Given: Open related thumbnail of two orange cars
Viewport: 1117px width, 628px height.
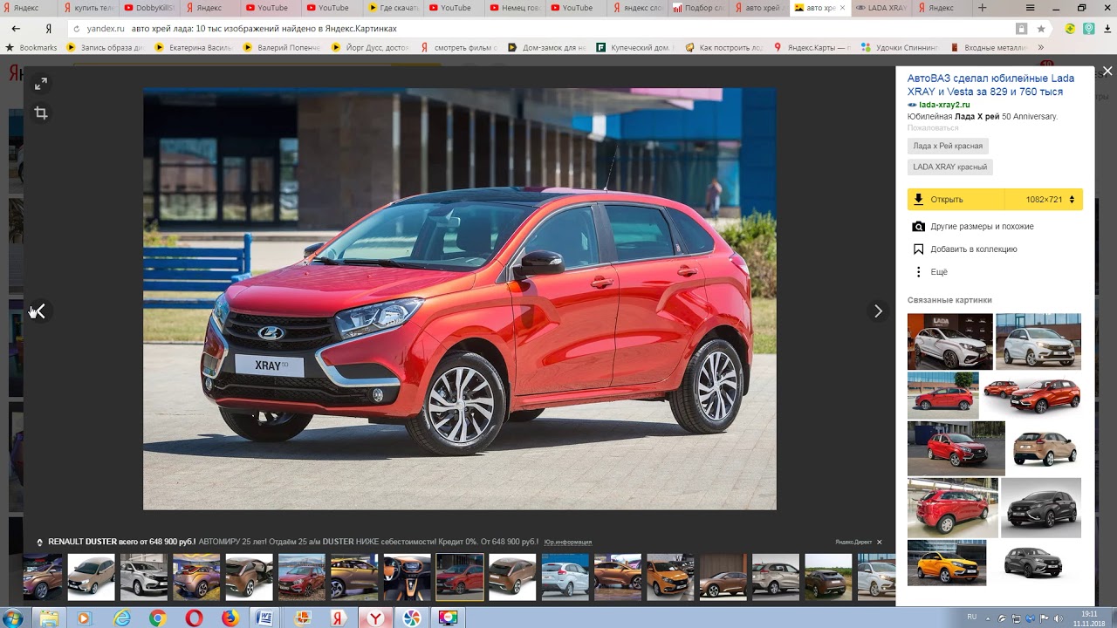Looking at the screenshot, I should point(1031,395).
